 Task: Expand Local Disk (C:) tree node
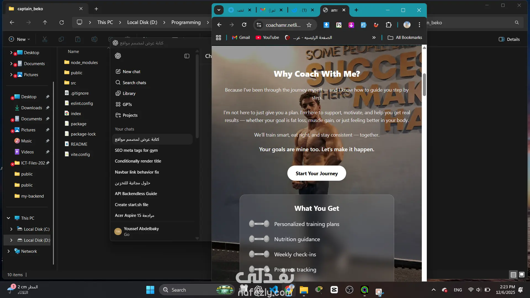(11, 229)
